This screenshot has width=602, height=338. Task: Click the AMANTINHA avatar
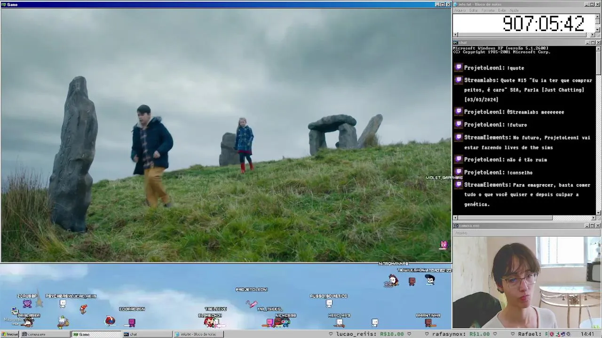coord(428,322)
